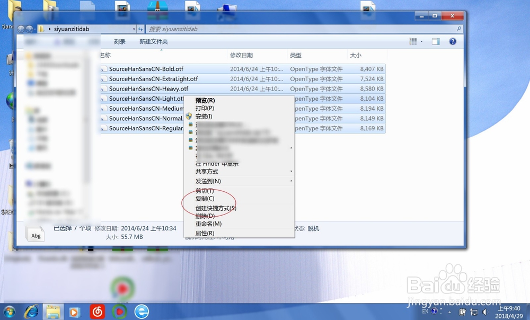
Task: Show hidden tray icons arrow
Action: click(x=449, y=312)
